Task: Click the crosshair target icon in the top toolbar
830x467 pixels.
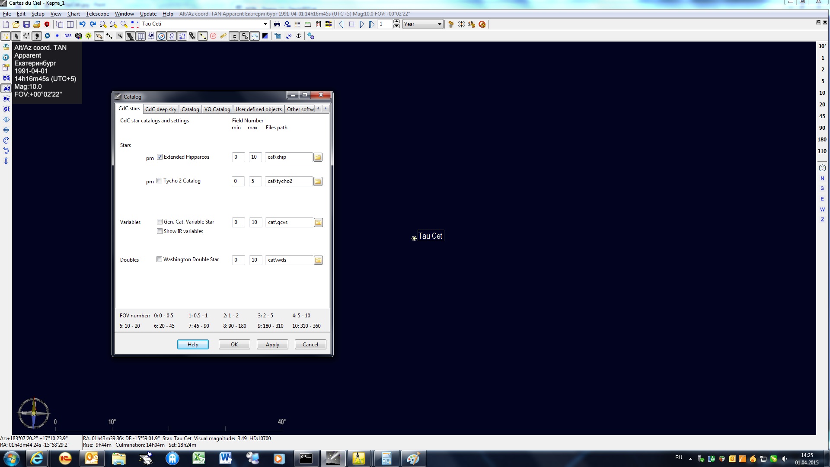Action: 461,24
